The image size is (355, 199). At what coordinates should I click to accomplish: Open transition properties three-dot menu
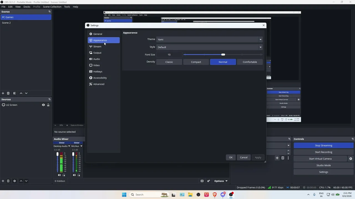pos(288,158)
